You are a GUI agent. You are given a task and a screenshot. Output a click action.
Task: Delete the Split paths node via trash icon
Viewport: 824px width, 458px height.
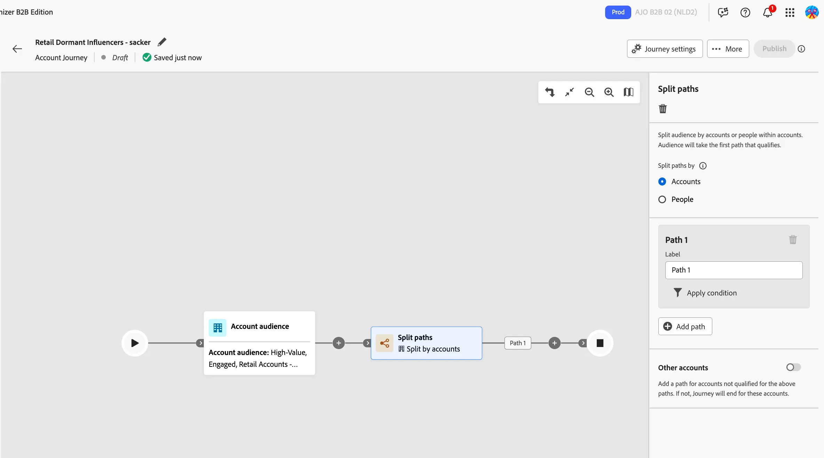[663, 109]
